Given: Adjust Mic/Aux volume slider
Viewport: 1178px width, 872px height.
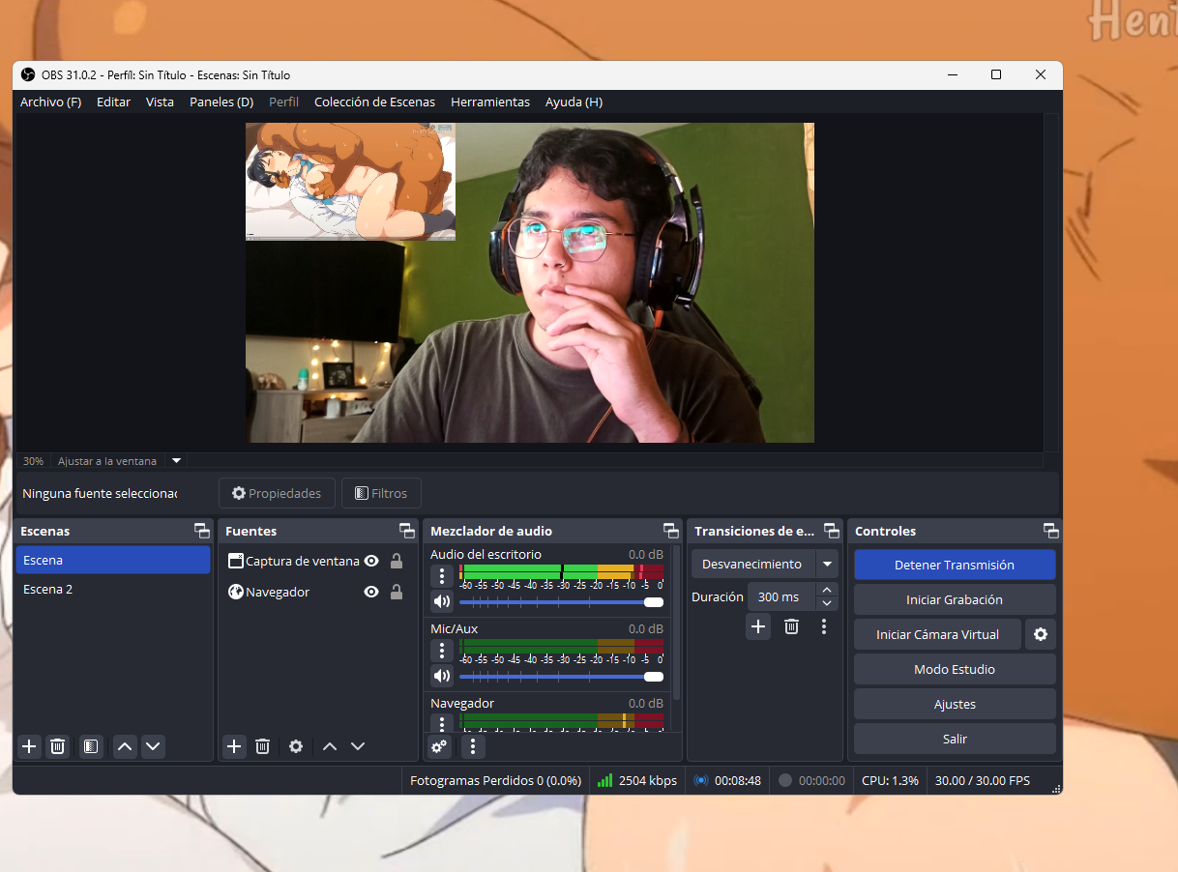Looking at the screenshot, I should pos(561,676).
